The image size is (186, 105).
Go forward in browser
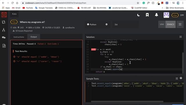tap(8, 3)
